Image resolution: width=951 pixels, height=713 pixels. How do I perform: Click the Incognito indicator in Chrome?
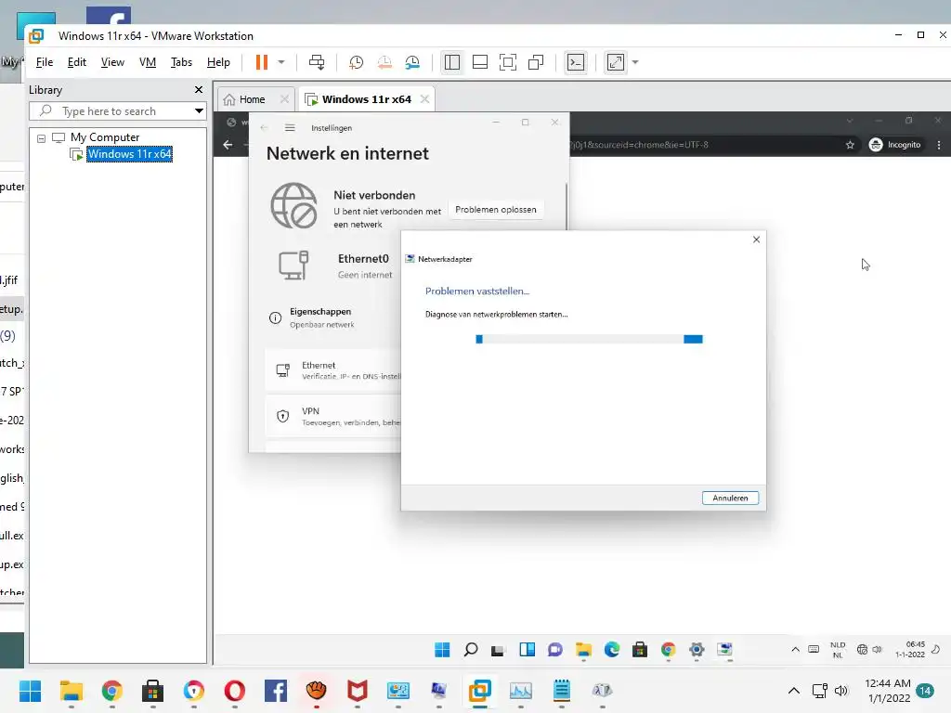(x=895, y=145)
